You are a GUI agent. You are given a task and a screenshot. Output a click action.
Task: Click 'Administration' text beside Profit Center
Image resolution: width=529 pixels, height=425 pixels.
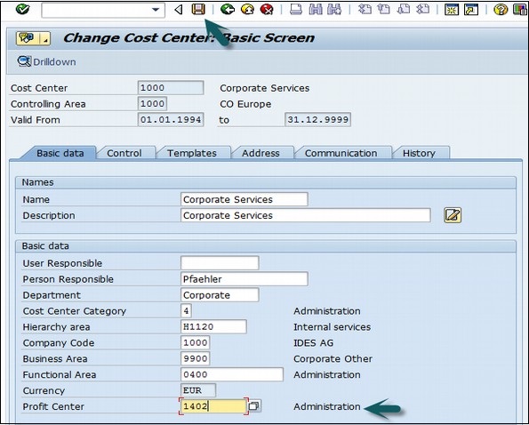coord(327,406)
